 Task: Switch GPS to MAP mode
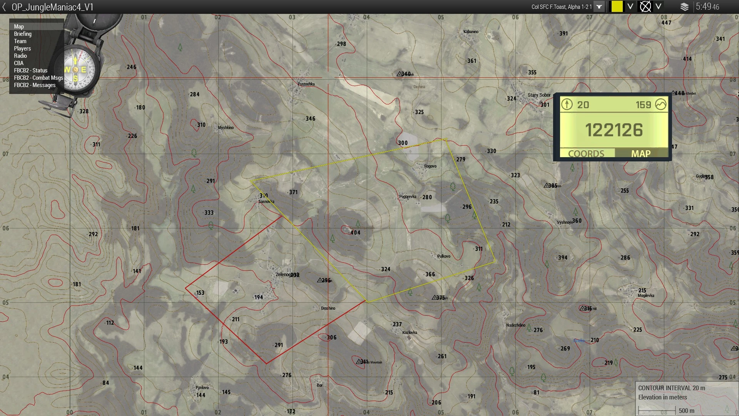pos(641,153)
